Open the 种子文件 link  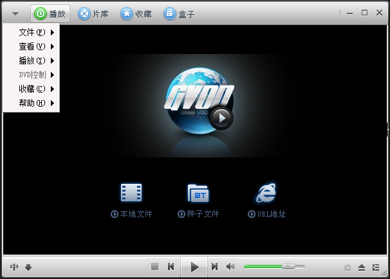tap(198, 214)
